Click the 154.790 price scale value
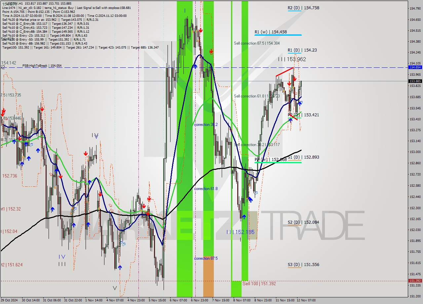Image resolution: width=423 pixels, height=304 pixels. (x=415, y=8)
